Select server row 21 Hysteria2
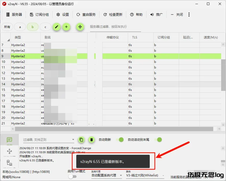226x181 pixels. [111, 123]
